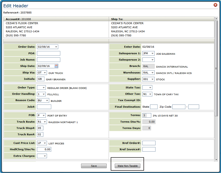The image size is (221, 173).
Task: Click into the PO# input field
Action: point(48,53)
